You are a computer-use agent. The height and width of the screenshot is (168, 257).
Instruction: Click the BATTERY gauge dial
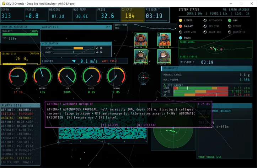pos(43,76)
